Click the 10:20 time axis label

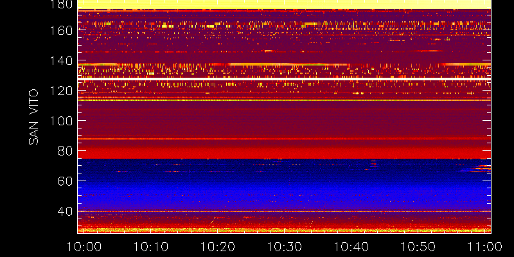(x=217, y=247)
